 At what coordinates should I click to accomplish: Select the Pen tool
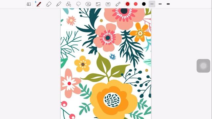pos(39,4)
